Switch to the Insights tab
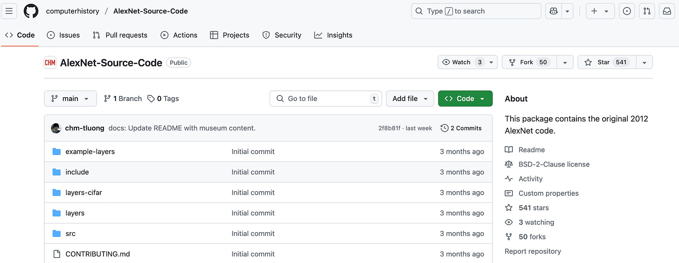The width and height of the screenshot is (679, 263). click(x=333, y=35)
